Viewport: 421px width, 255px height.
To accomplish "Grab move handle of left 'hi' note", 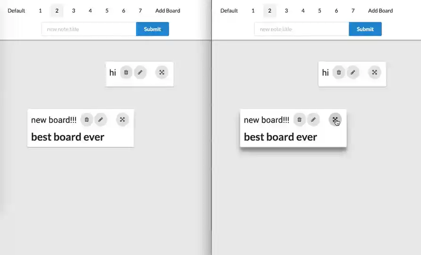I will click(x=161, y=72).
